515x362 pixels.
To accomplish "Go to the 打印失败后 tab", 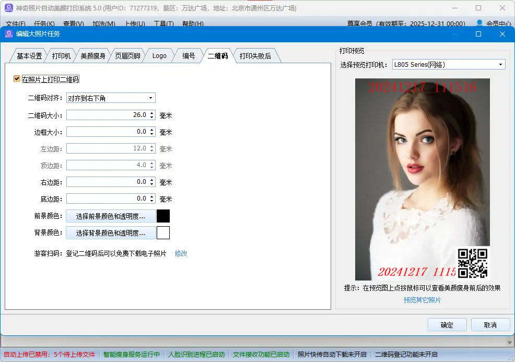I will [x=255, y=56].
